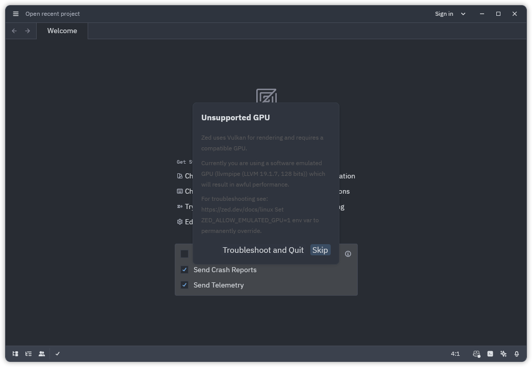This screenshot has height=367, width=532.
Task: Choose Troubleshoot and Quit
Action: click(x=263, y=250)
